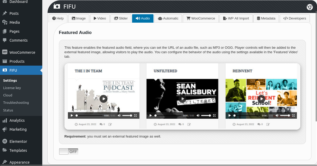Adjust volume slider on Unfiltered player
The width and height of the screenshot is (317, 166).
[x=206, y=115]
